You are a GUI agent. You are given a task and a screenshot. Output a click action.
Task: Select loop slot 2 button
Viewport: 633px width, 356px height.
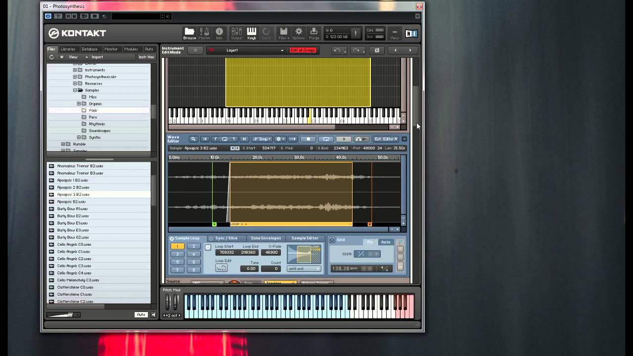pyautogui.click(x=193, y=246)
